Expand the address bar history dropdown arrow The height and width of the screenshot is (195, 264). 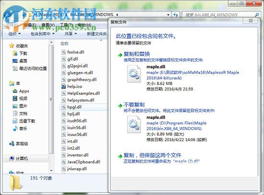168,15
